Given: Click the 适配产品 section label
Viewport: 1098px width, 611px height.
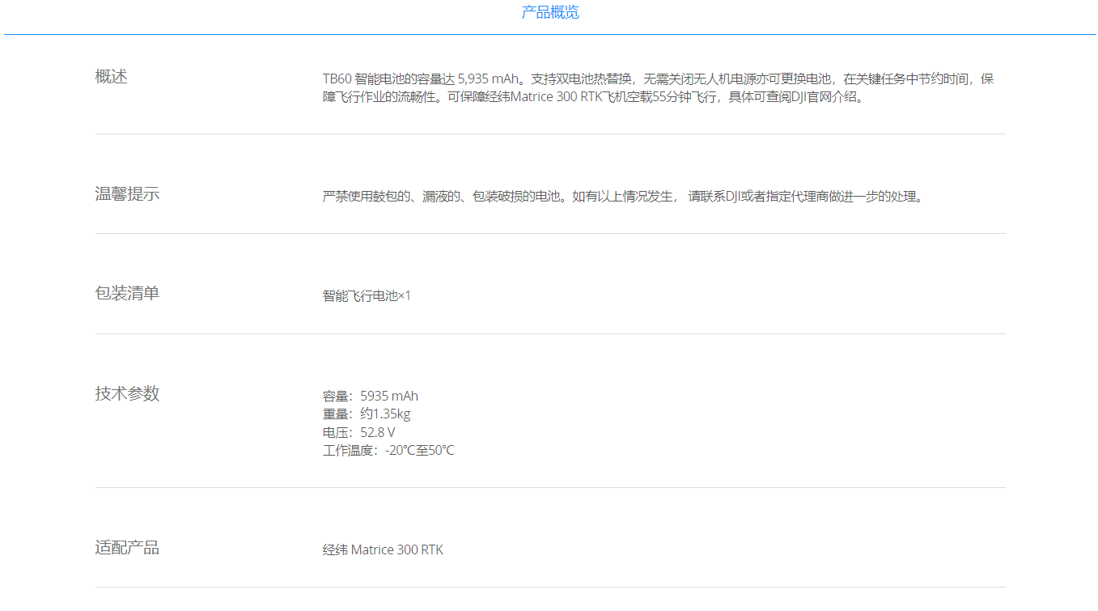Looking at the screenshot, I should click(x=127, y=548).
